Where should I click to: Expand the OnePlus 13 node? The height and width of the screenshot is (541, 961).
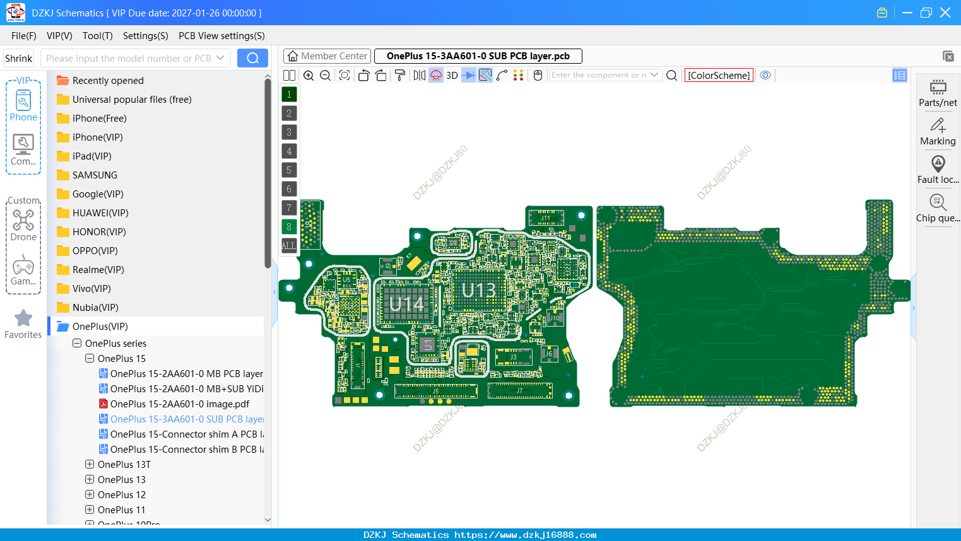click(90, 480)
